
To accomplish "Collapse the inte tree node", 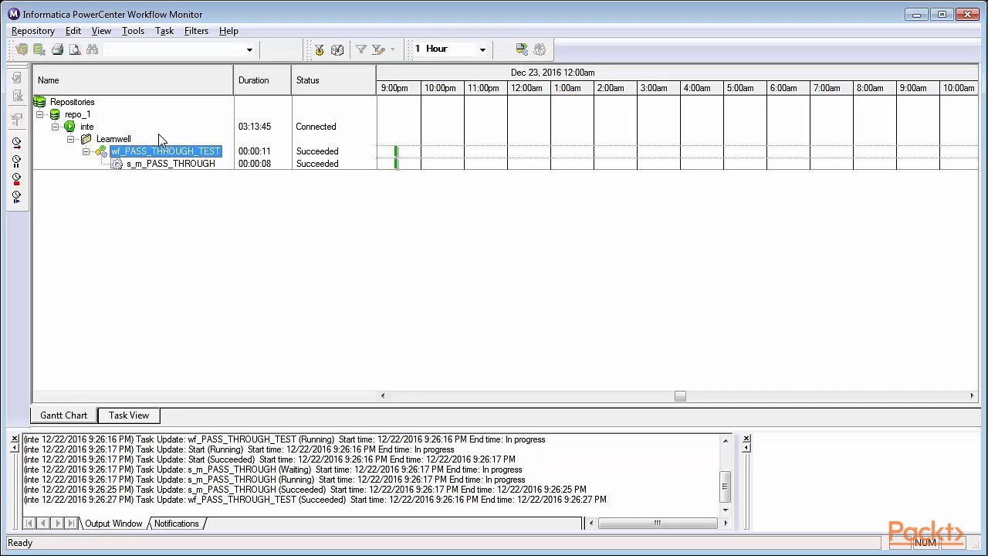I will tap(56, 127).
